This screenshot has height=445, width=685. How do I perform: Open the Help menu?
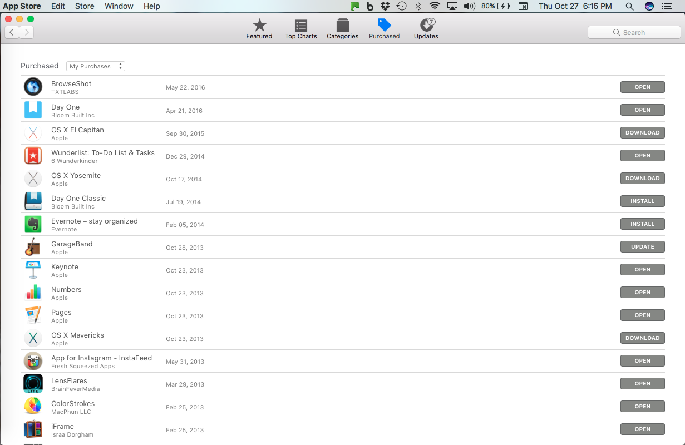point(151,6)
